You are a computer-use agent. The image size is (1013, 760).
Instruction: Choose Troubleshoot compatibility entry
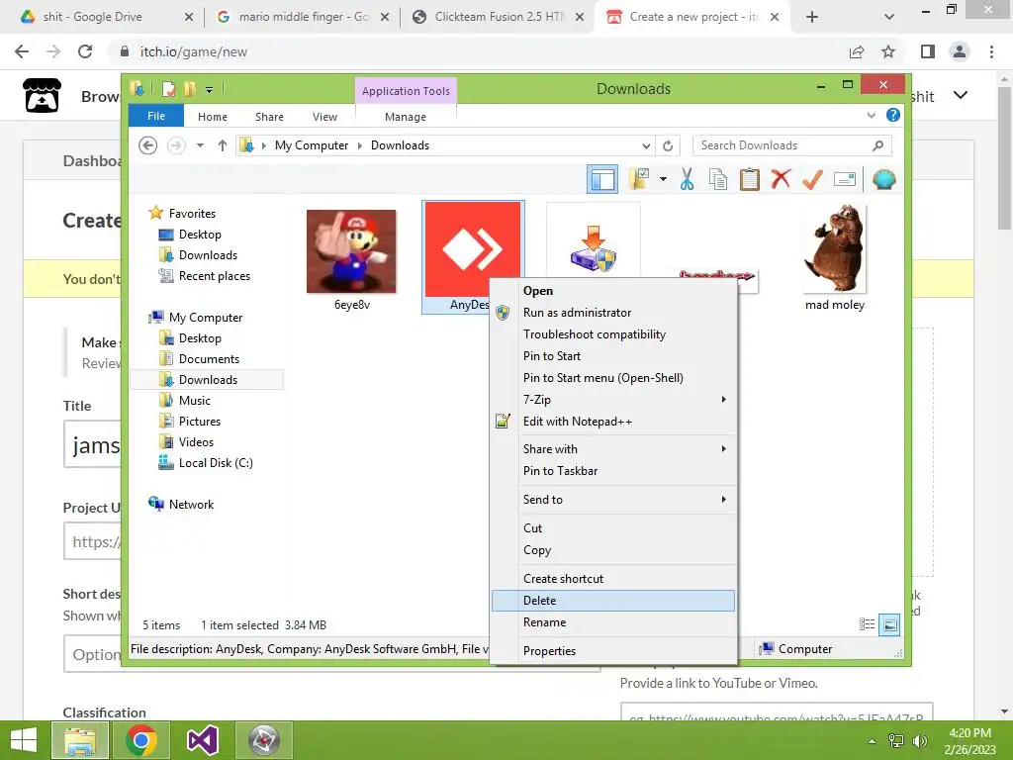[x=613, y=334]
